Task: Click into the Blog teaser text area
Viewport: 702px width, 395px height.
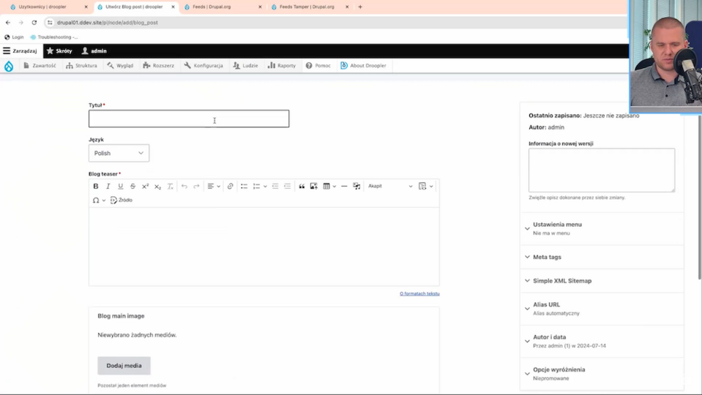Action: click(264, 246)
